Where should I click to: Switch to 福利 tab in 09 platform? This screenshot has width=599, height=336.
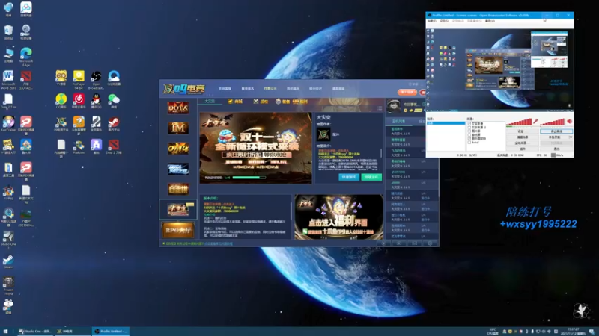pyautogui.click(x=300, y=102)
